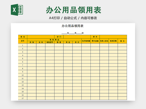This screenshot has height=109, width=146.
Task: Click sequence number 16 in 序号 column
Action: point(23,95)
